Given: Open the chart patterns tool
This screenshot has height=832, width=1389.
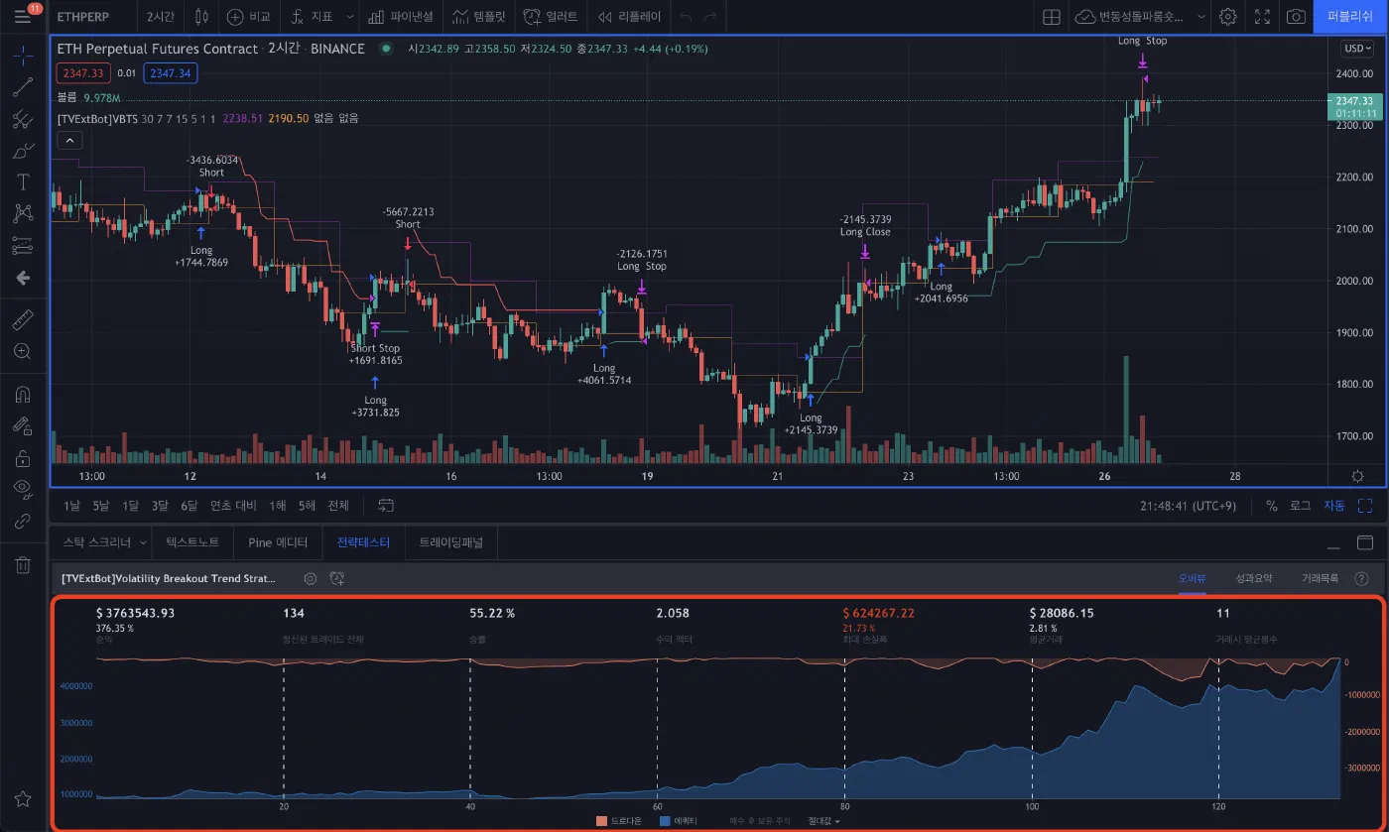Looking at the screenshot, I should (22, 213).
